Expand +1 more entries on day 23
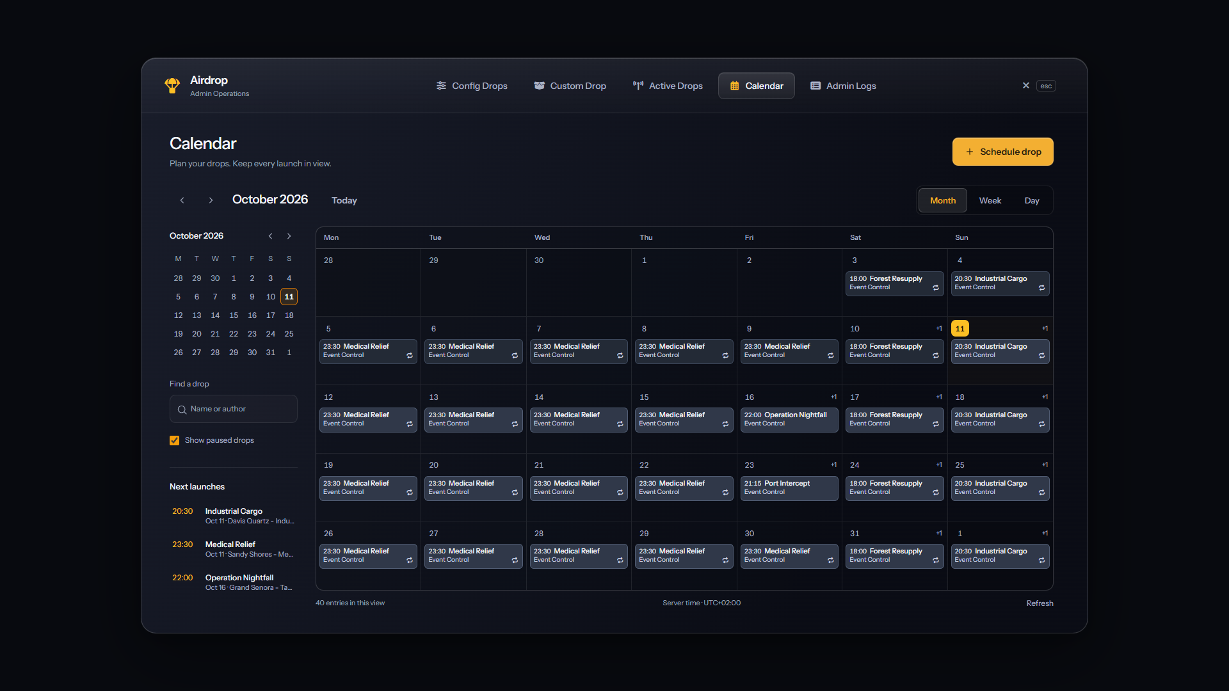Viewport: 1229px width, 691px height. [x=834, y=465]
